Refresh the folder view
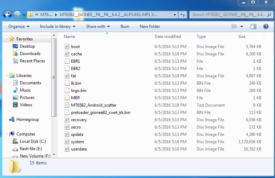275x178 pixels. [183, 15]
